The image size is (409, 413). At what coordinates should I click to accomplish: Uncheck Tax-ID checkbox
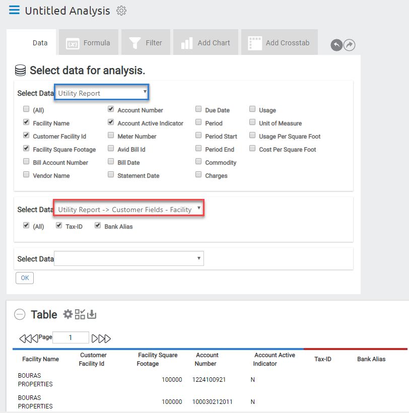(x=59, y=225)
